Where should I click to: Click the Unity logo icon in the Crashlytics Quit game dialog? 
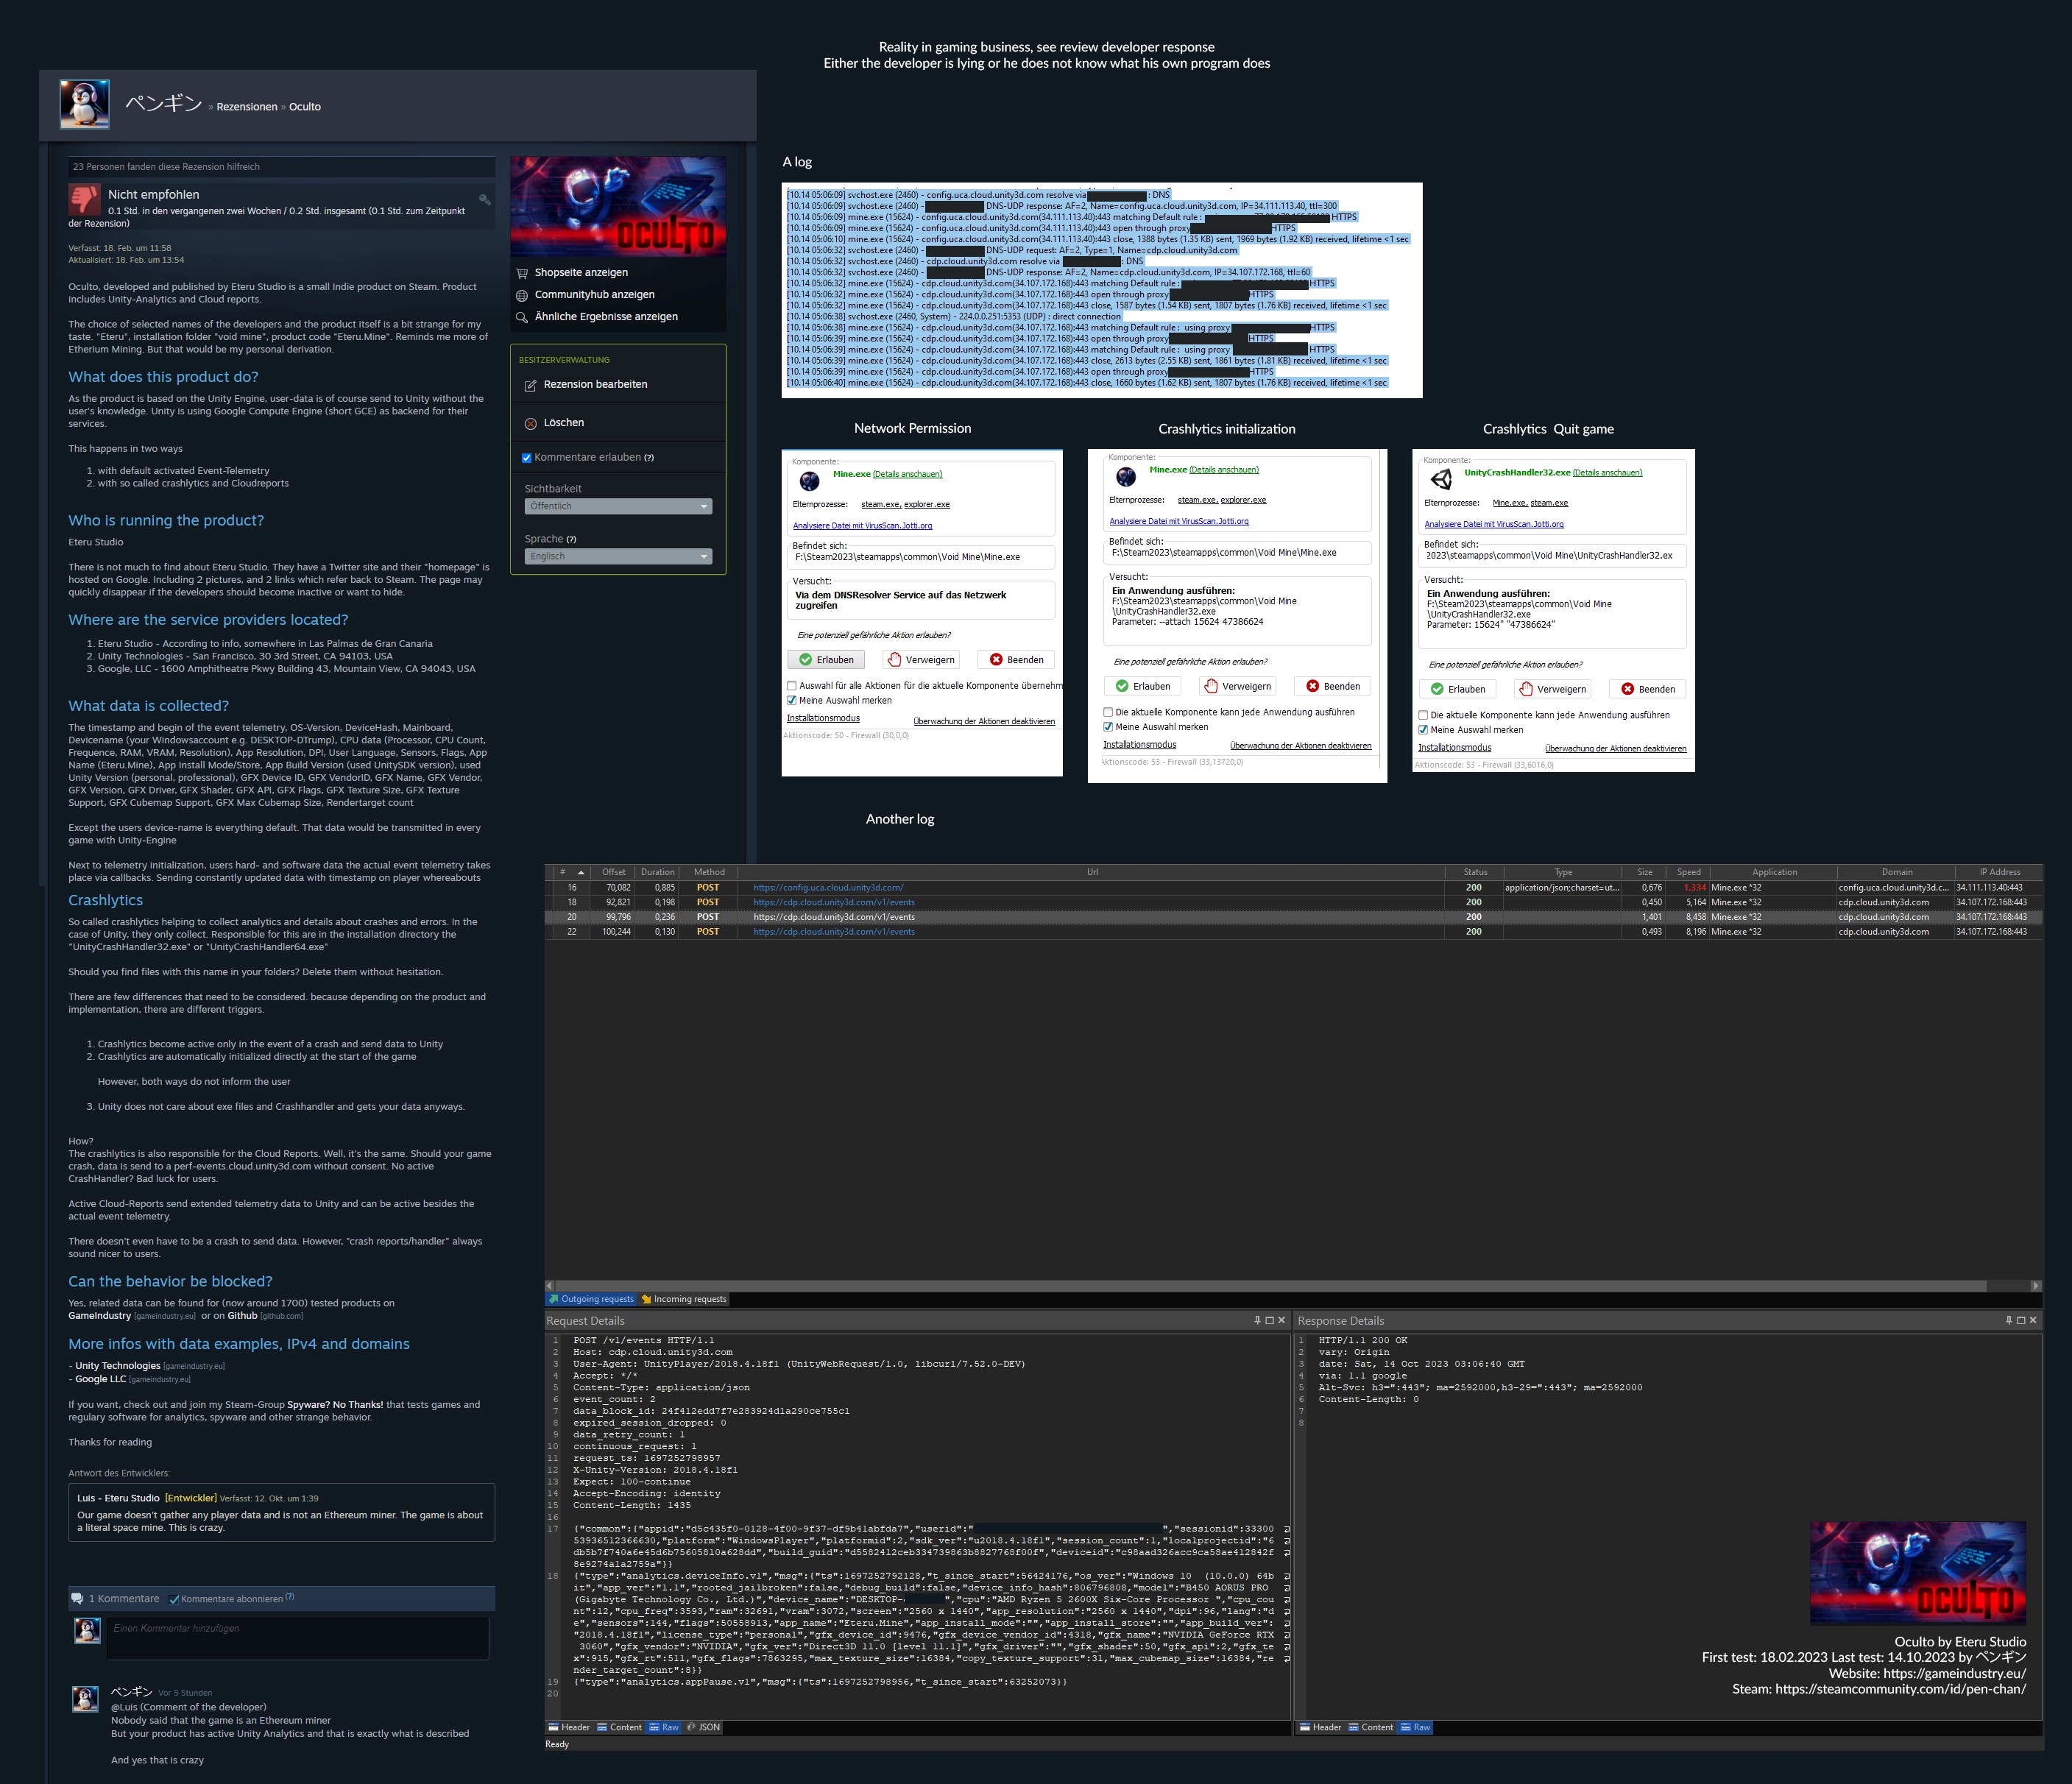click(x=1441, y=479)
